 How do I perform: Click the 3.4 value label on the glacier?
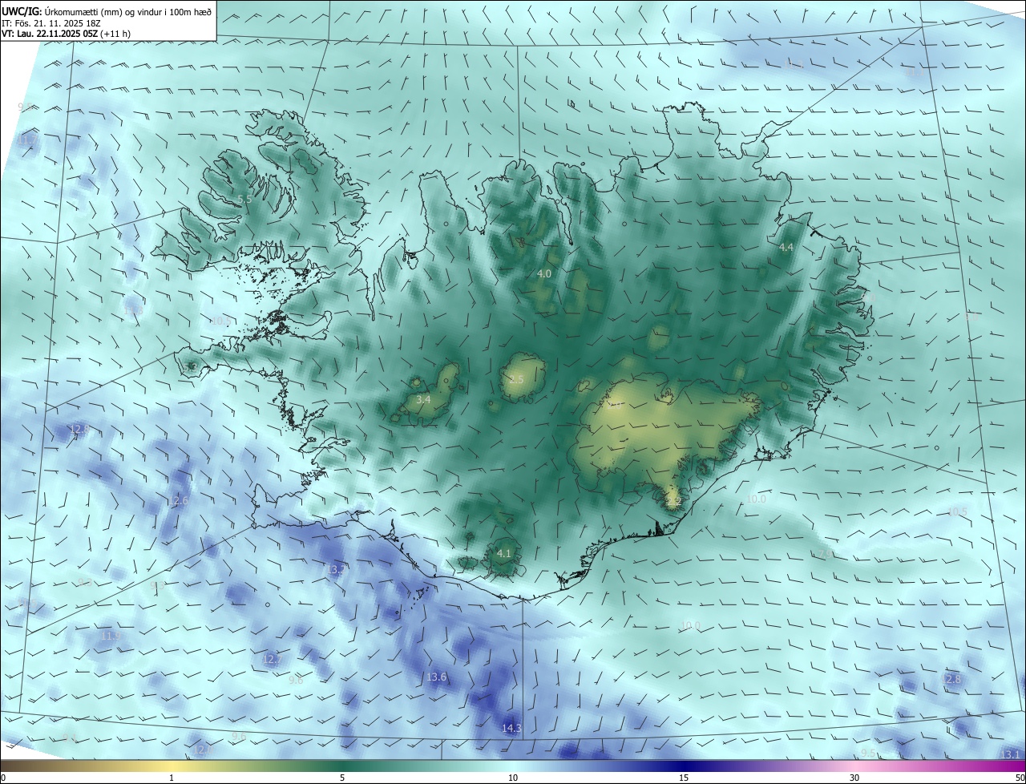[x=424, y=399]
